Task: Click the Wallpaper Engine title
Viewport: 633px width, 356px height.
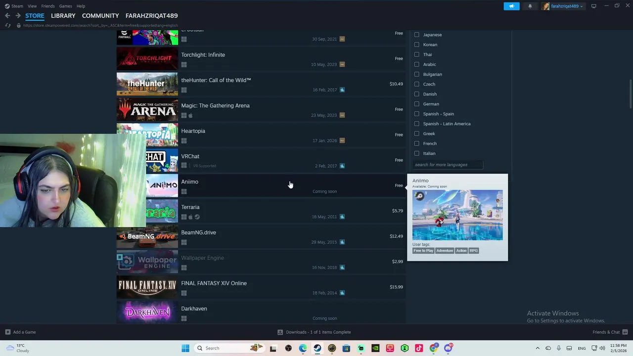Action: 202,258
